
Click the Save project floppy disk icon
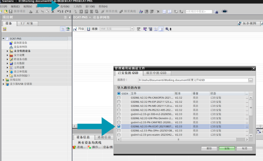pos(11,11)
